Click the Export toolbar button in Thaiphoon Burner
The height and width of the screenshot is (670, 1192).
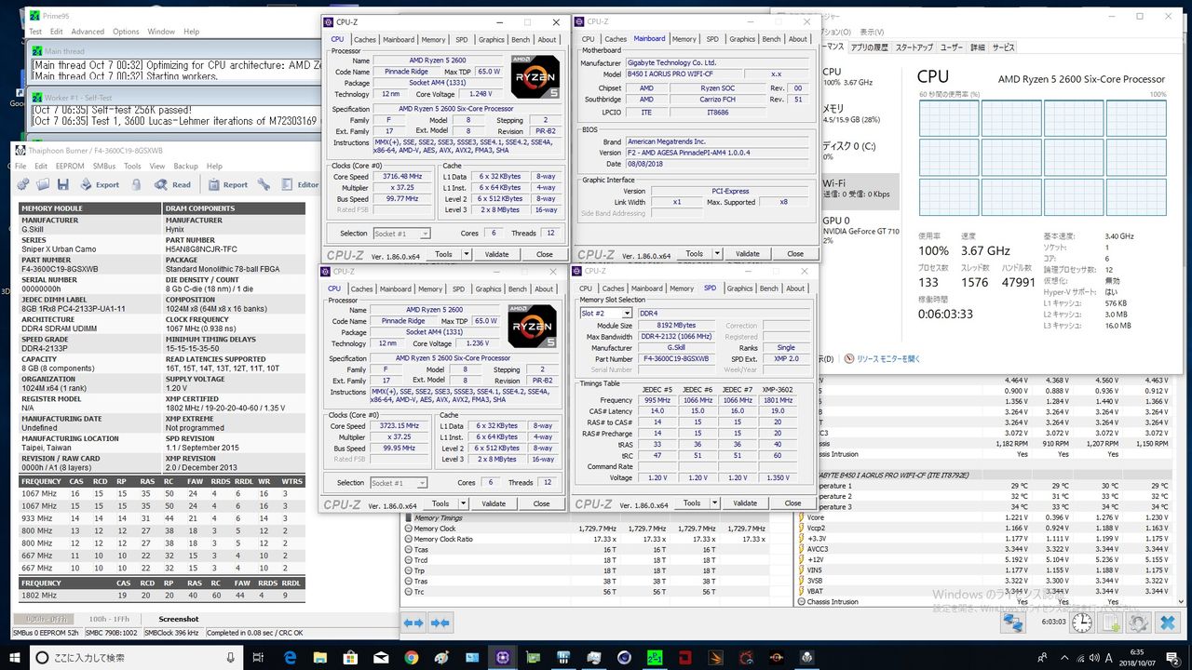click(100, 184)
